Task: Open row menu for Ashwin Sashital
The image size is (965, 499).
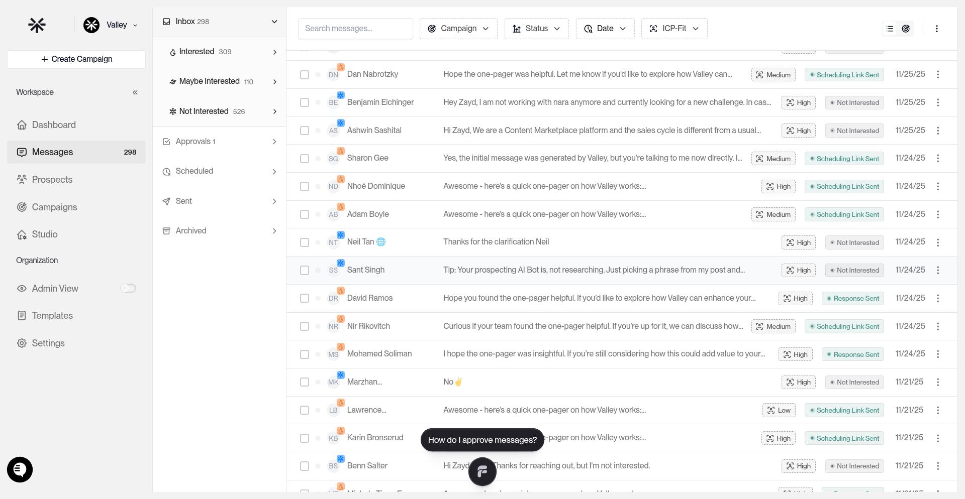Action: click(x=938, y=131)
